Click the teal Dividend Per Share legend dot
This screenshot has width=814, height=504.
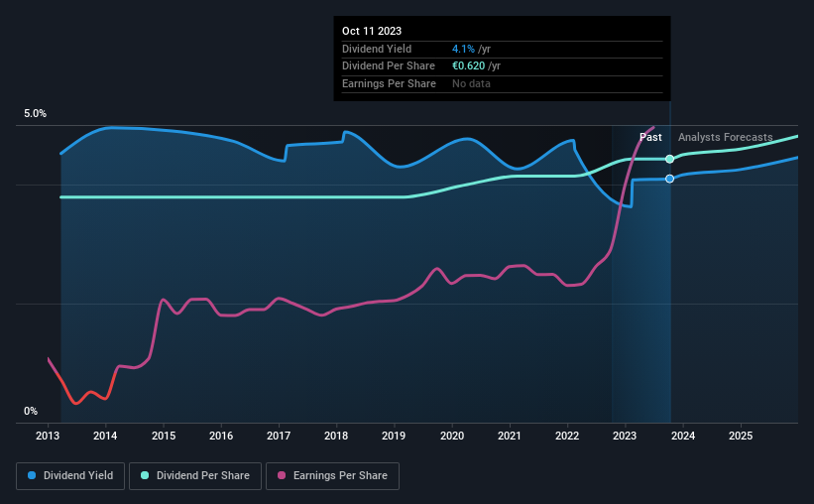pyautogui.click(x=145, y=475)
